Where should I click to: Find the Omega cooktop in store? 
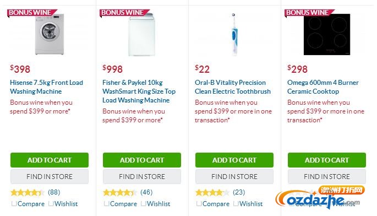pyautogui.click(x=327, y=176)
